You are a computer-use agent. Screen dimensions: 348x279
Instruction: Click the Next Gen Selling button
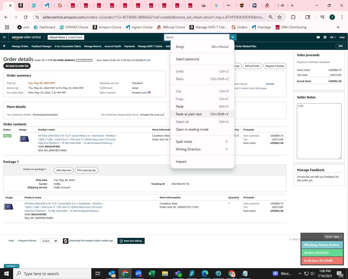[131, 241]
